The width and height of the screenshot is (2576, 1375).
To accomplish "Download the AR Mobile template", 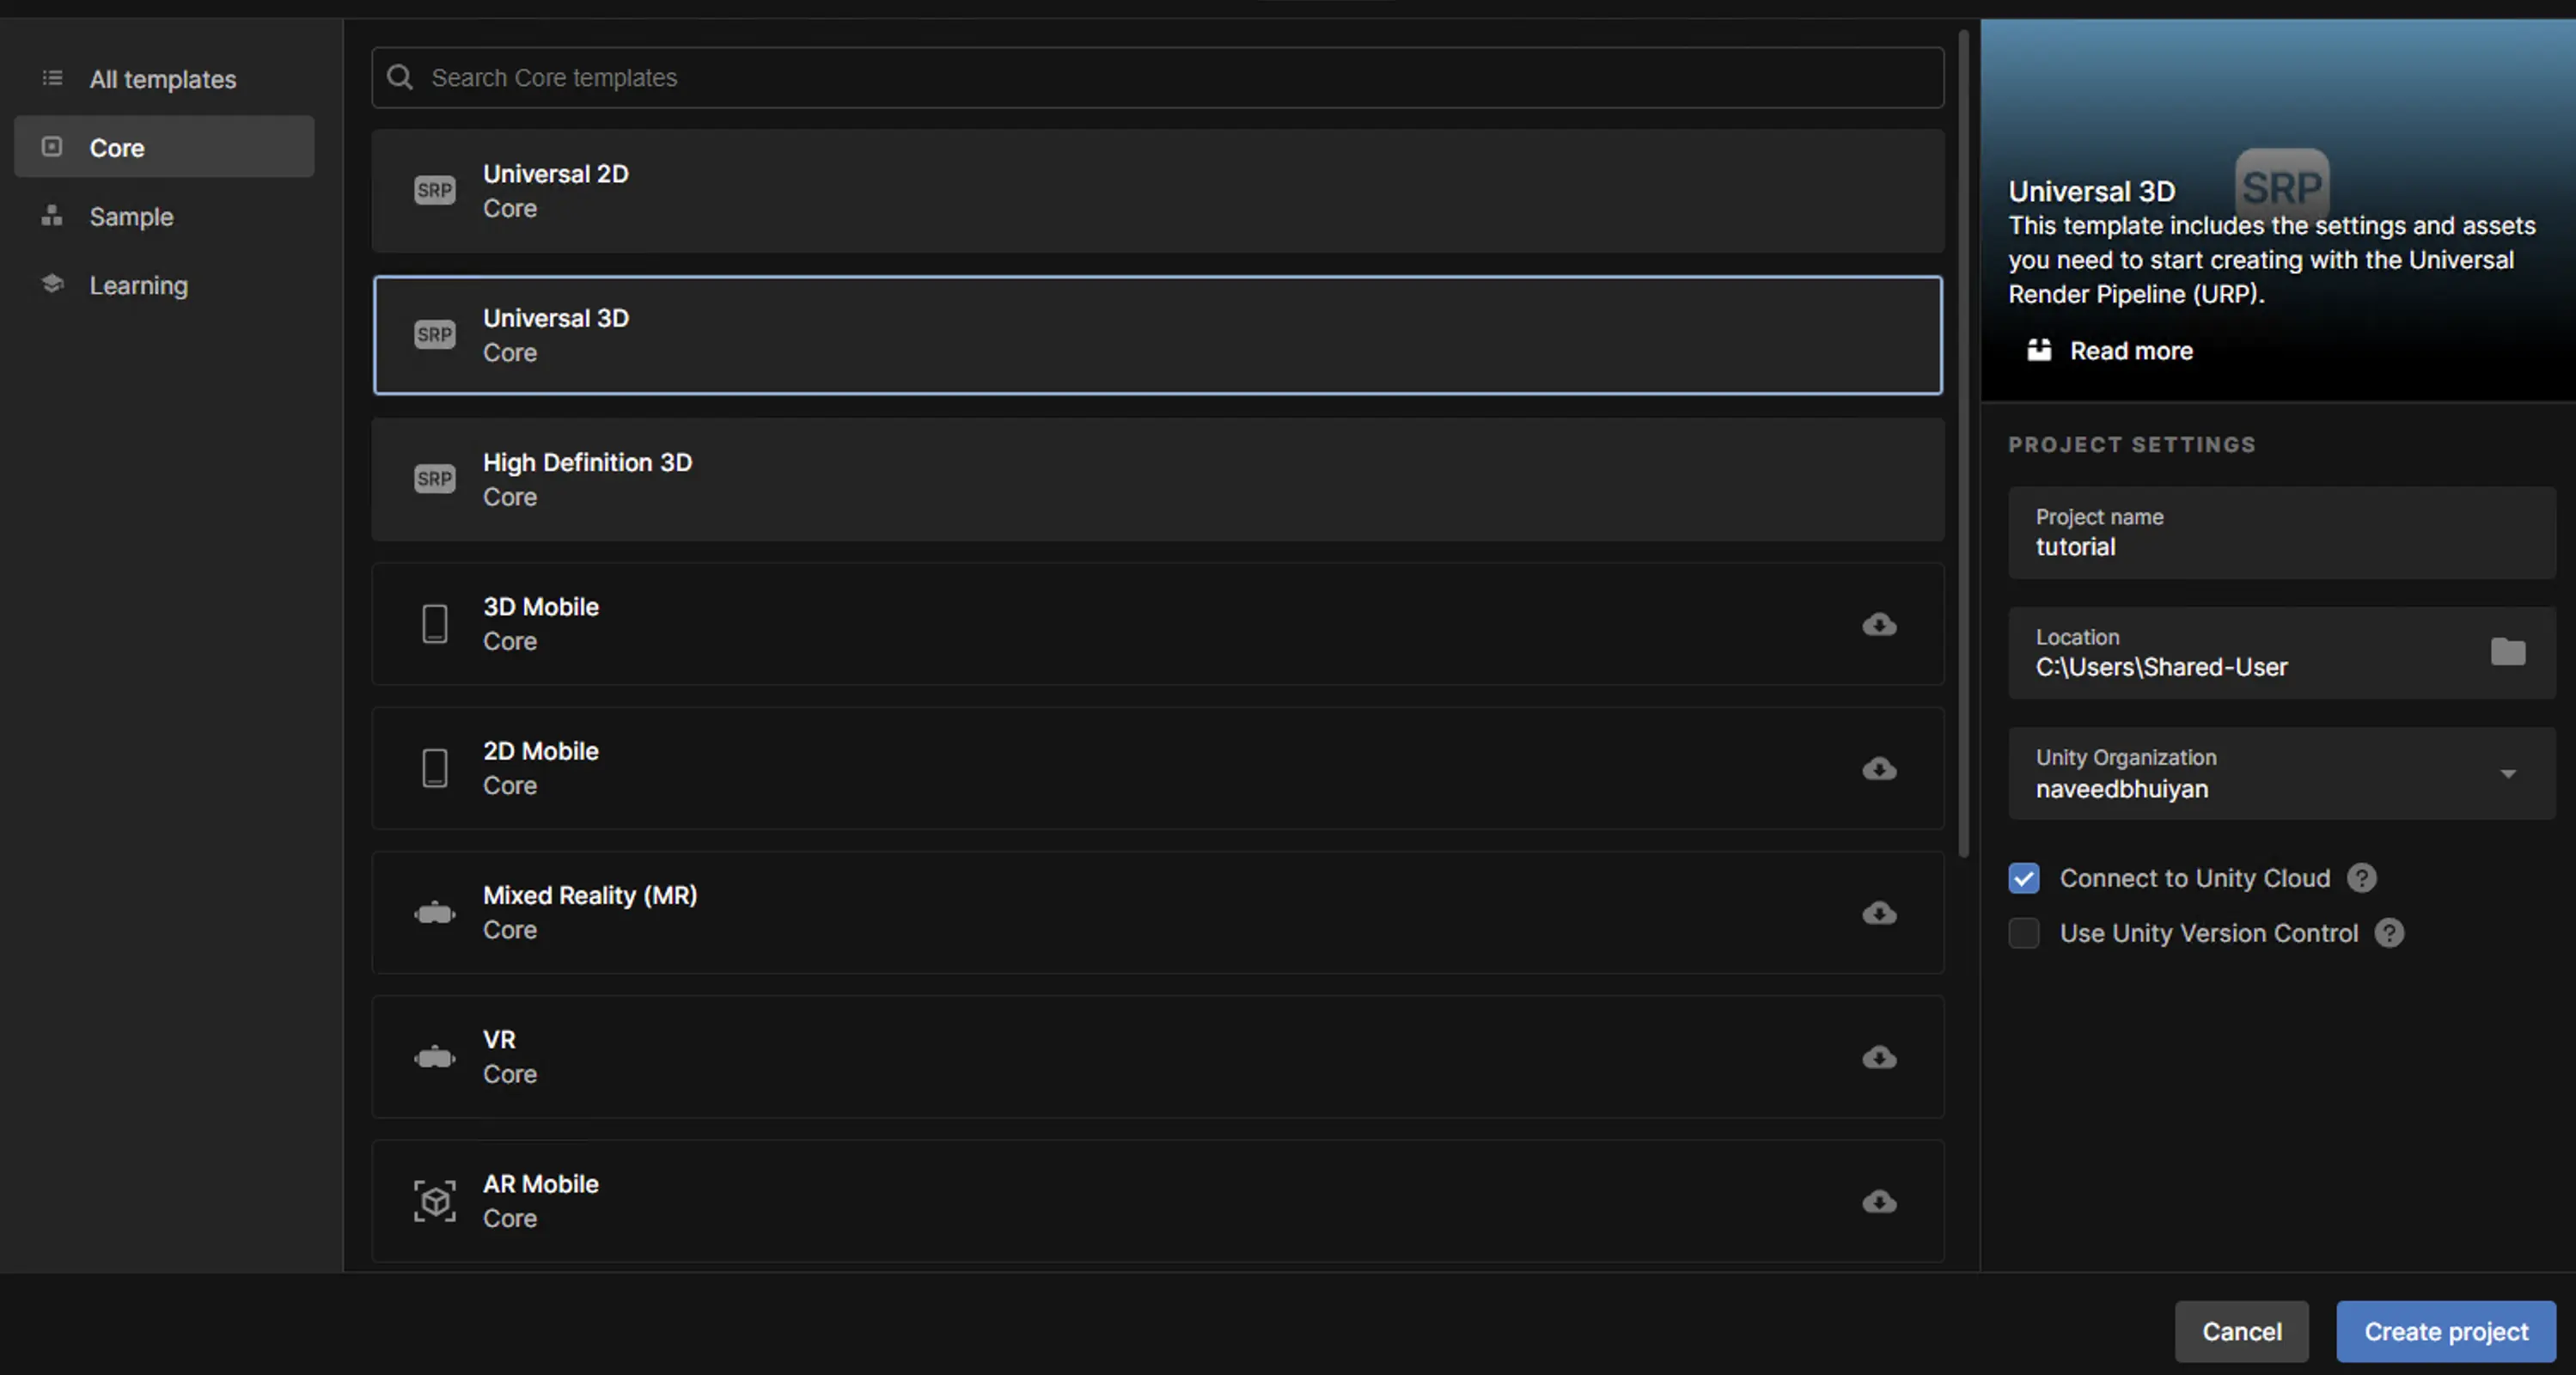I will coord(1879,1201).
